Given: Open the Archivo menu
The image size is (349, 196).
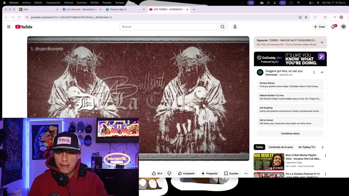Looking at the screenshot, I should (x=26, y=3).
